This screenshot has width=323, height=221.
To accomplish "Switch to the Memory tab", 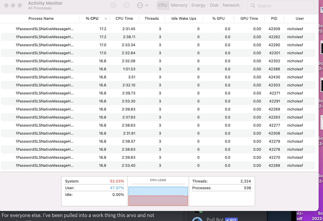I will [x=179, y=5].
